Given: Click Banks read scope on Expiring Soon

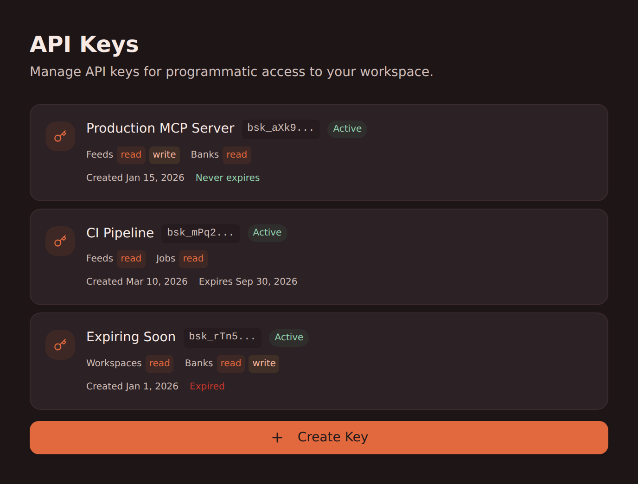Looking at the screenshot, I should click(x=231, y=363).
